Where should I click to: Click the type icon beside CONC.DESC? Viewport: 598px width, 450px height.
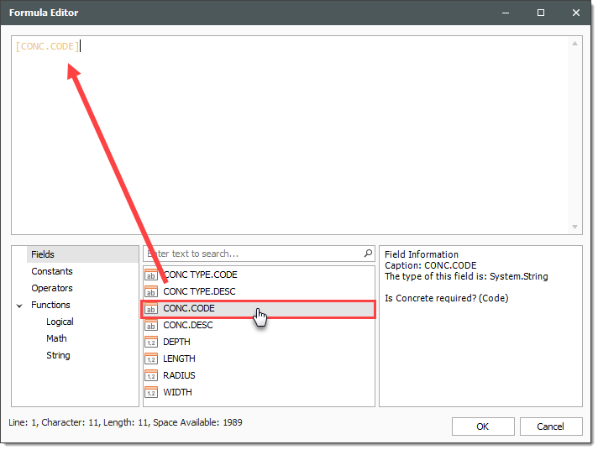(151, 326)
